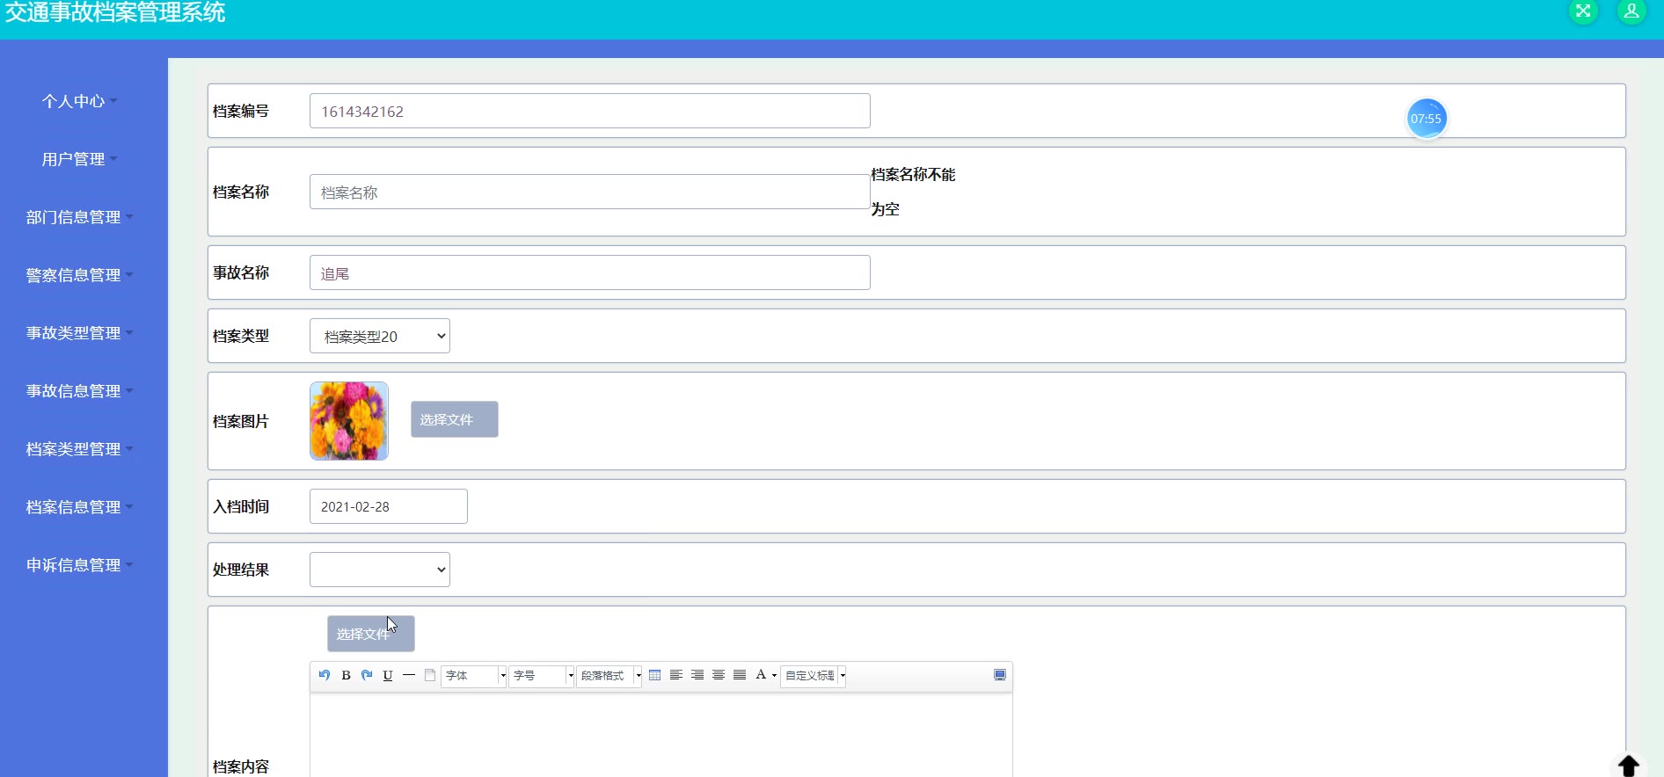This screenshot has height=777, width=1664.
Task: Click the 交通事故档案管理系统 header title
Action: click(x=115, y=12)
